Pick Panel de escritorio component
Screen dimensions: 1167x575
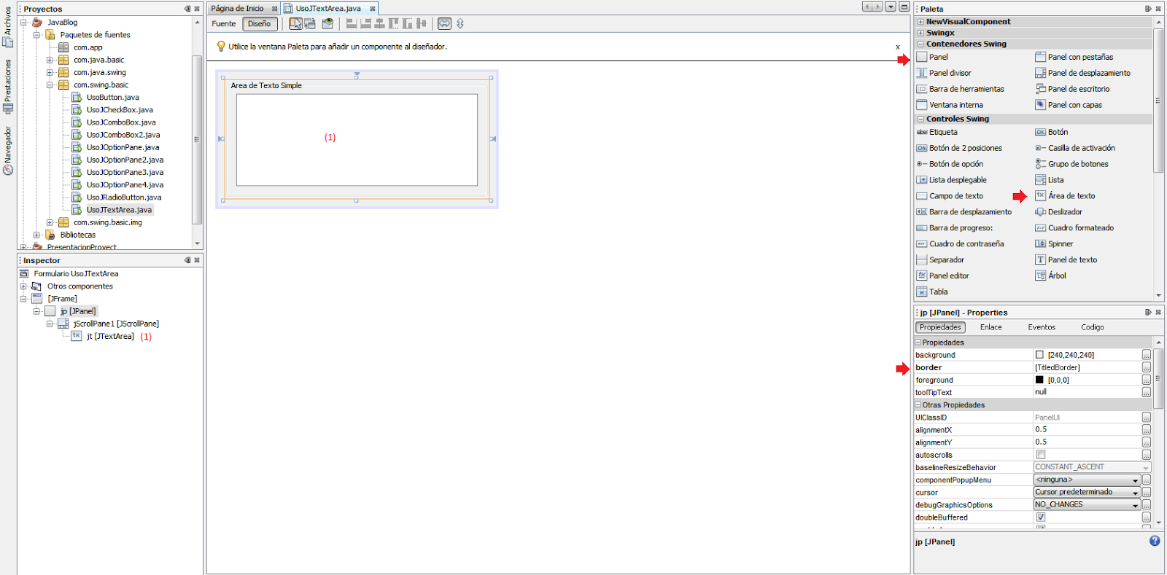(1072, 89)
